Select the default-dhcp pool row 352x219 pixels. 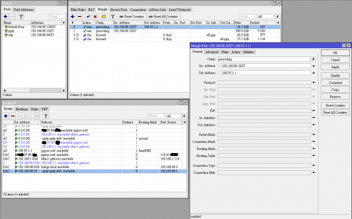pyautogui.click(x=34, y=27)
